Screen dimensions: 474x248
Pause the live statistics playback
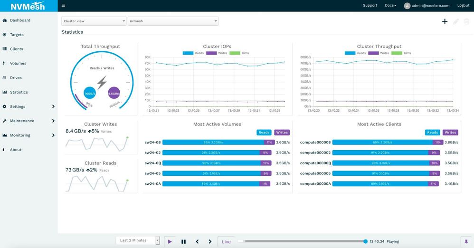point(183,242)
